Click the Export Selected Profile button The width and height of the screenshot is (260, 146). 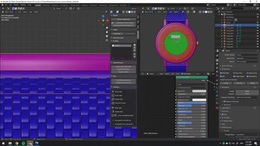pos(123,67)
